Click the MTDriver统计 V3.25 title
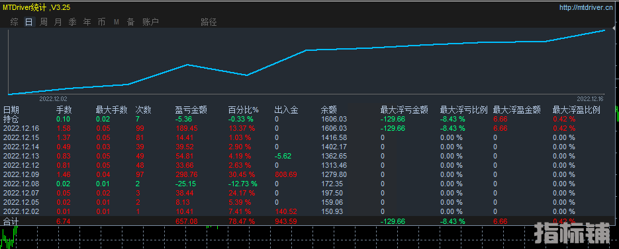Screen dimensions: 619x249 coord(36,7)
